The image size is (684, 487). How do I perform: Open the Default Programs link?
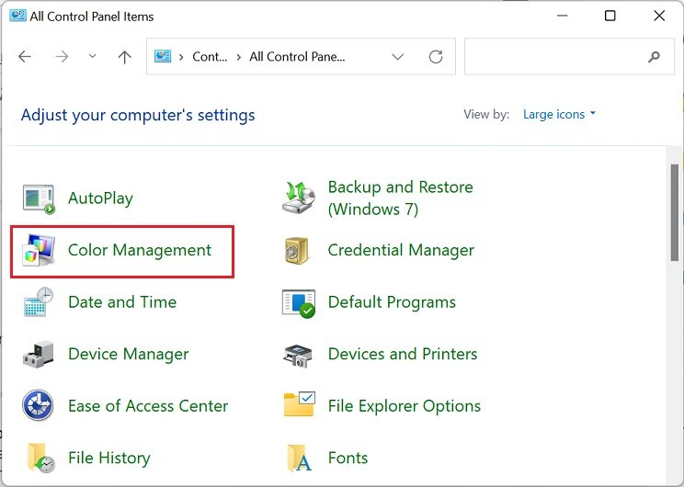(x=392, y=302)
